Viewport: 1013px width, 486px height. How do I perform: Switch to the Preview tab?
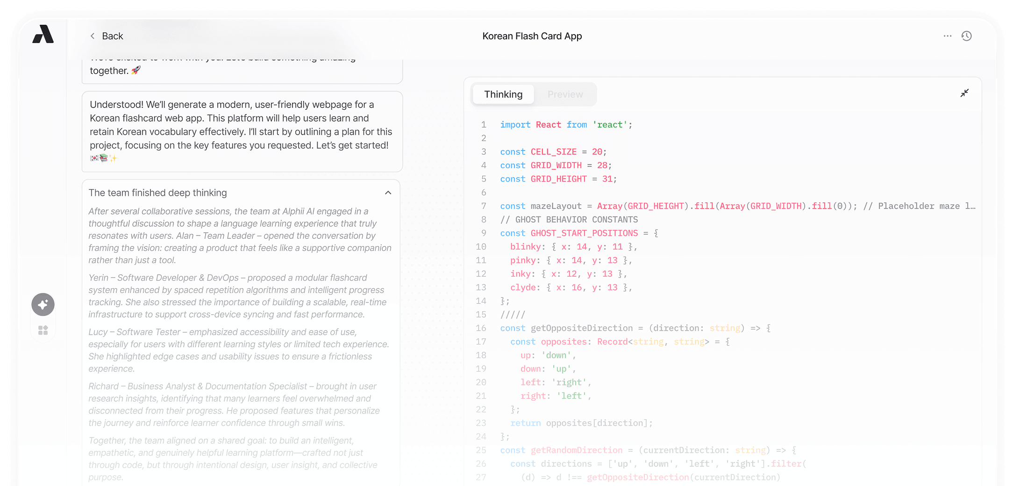(565, 94)
